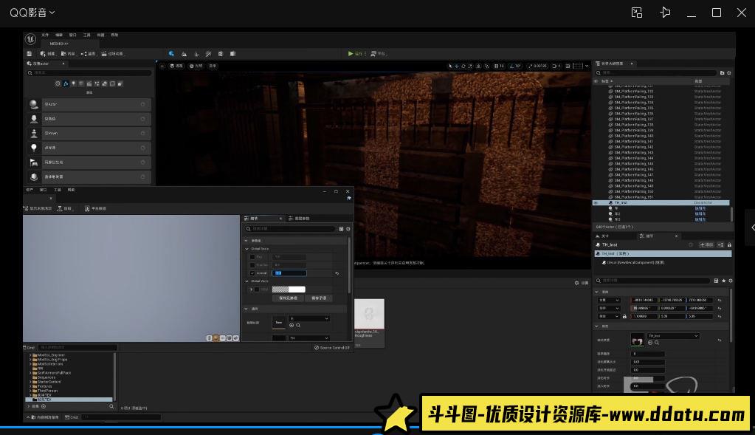Screen dimensions: 755x435
Task: Click the normal parameter value field
Action: pos(289,273)
